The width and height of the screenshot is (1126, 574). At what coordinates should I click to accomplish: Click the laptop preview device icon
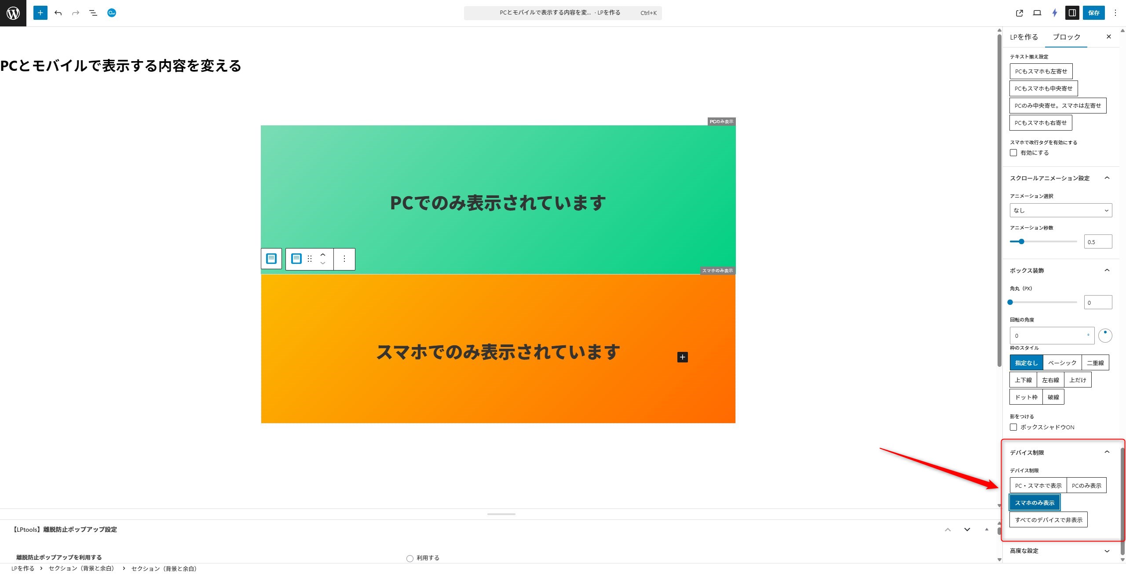[x=1037, y=13]
